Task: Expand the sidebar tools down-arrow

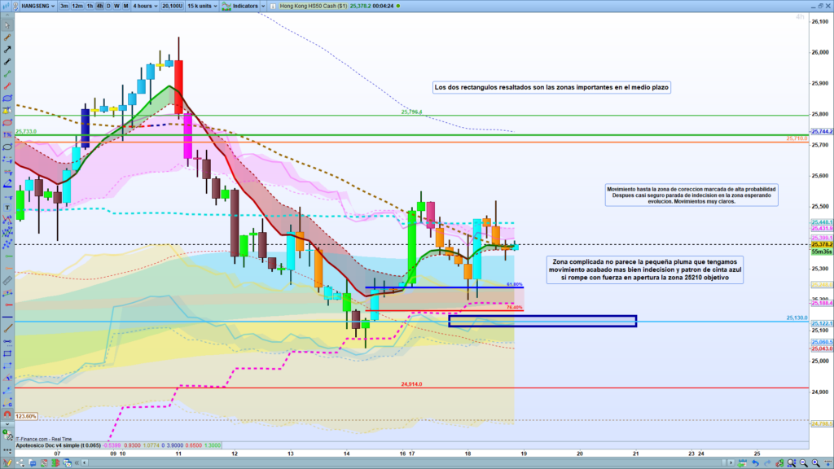Action: point(7,424)
